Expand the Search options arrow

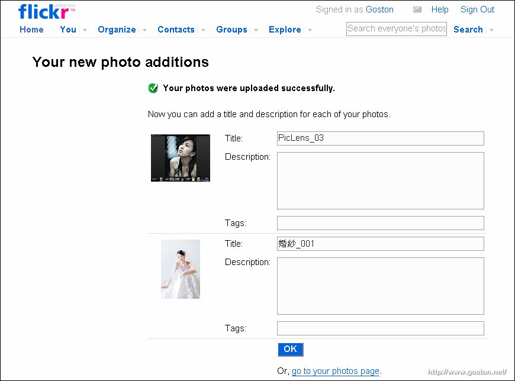point(492,30)
